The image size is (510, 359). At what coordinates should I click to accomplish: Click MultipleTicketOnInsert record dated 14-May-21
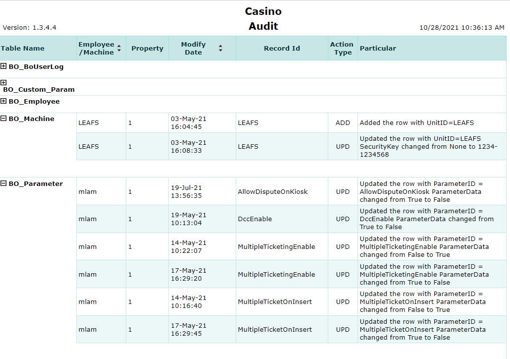click(x=275, y=301)
